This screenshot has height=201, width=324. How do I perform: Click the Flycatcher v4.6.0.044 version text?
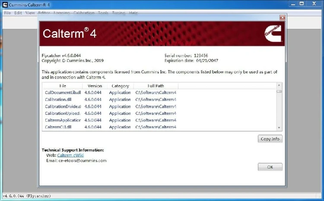[61, 55]
